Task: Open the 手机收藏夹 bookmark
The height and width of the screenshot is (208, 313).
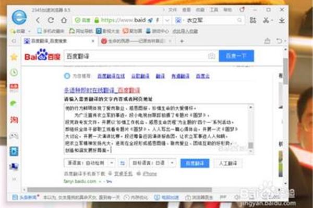Action: click(x=51, y=31)
